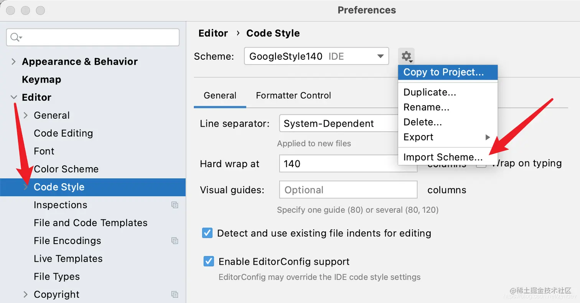Switch to the Formatter Control tab
The width and height of the screenshot is (580, 303).
coord(293,95)
